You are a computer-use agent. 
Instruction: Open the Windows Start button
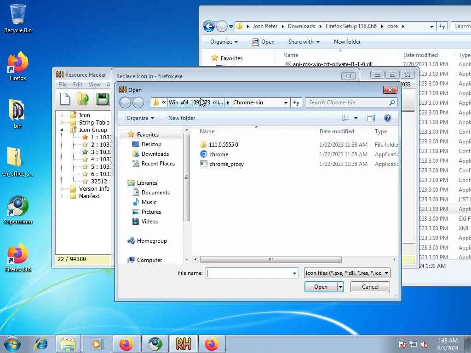(x=12, y=344)
